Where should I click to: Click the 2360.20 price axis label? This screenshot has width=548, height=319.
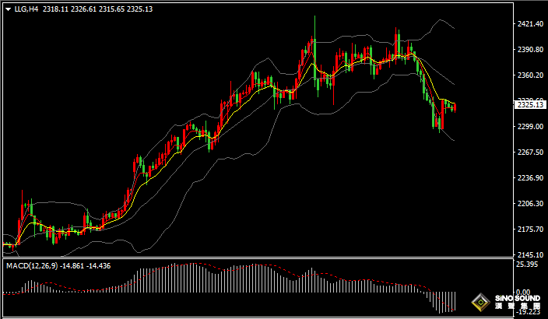(x=529, y=75)
